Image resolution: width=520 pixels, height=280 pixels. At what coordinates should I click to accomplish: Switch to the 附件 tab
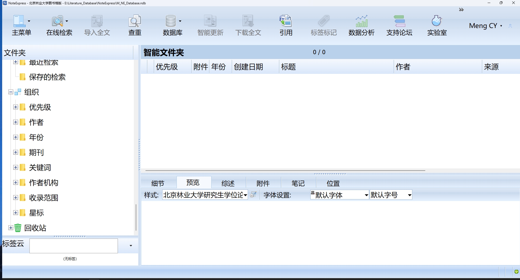click(263, 183)
